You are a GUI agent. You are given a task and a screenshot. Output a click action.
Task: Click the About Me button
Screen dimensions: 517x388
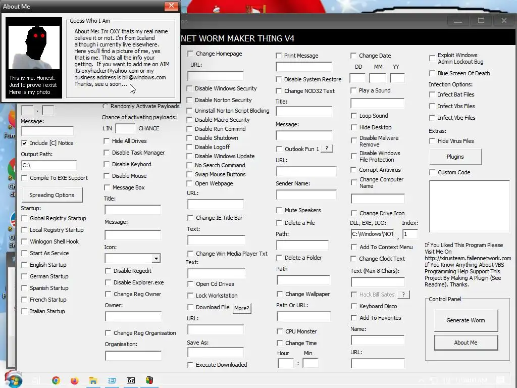(x=466, y=343)
